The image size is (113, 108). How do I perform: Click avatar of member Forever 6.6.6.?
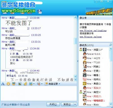(x=84, y=54)
